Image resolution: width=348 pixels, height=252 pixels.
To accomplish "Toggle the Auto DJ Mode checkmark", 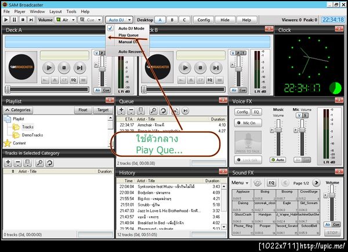I will [111, 28].
